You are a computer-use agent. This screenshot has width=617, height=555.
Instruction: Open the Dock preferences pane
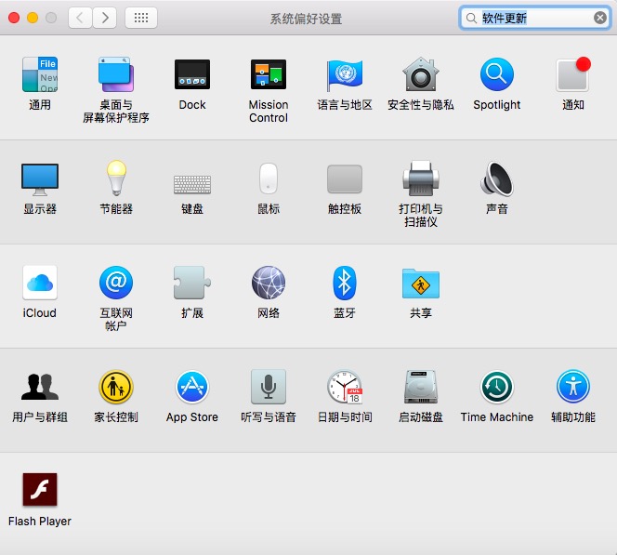click(192, 75)
